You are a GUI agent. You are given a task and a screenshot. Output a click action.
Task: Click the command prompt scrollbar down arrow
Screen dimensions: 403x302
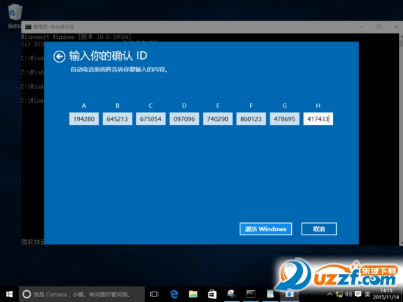(x=401, y=242)
